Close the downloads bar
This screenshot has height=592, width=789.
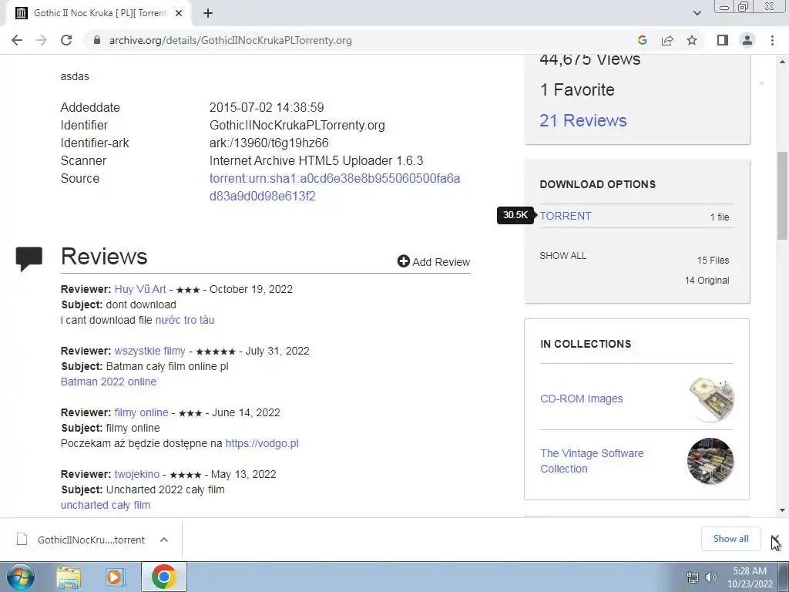[x=775, y=539]
